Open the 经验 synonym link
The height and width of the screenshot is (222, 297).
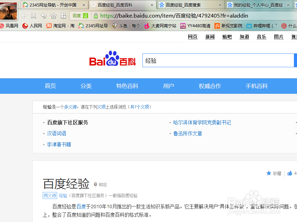click(x=63, y=195)
